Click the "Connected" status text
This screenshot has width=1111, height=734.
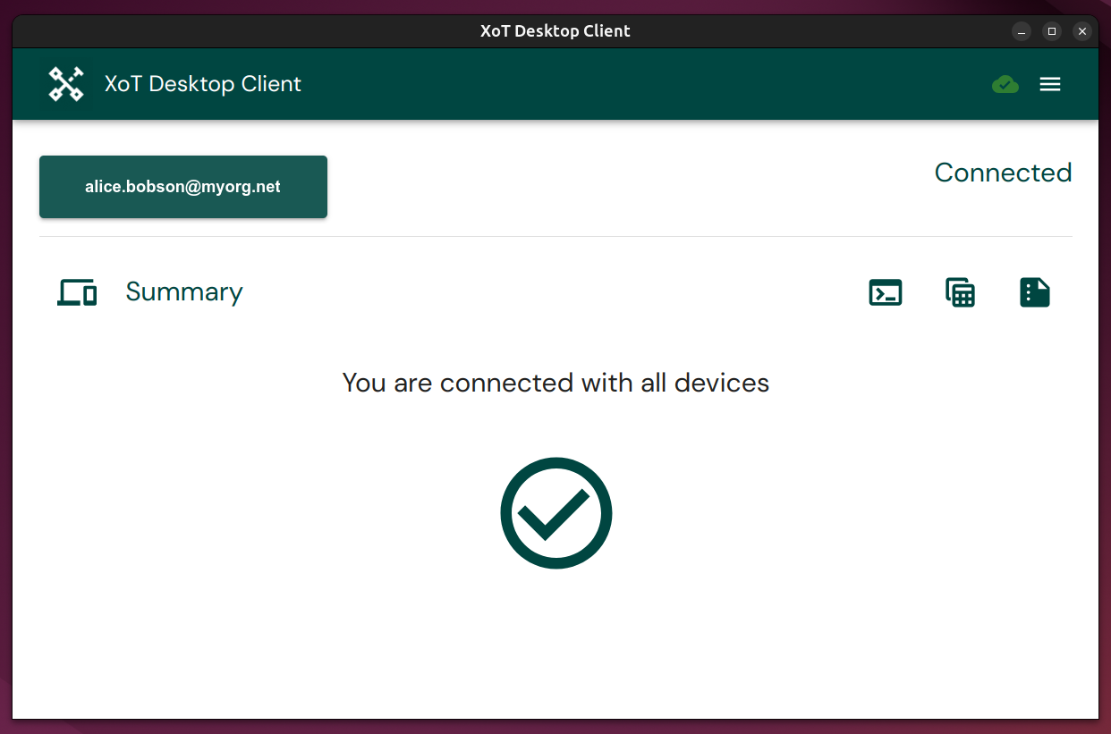pyautogui.click(x=1003, y=173)
